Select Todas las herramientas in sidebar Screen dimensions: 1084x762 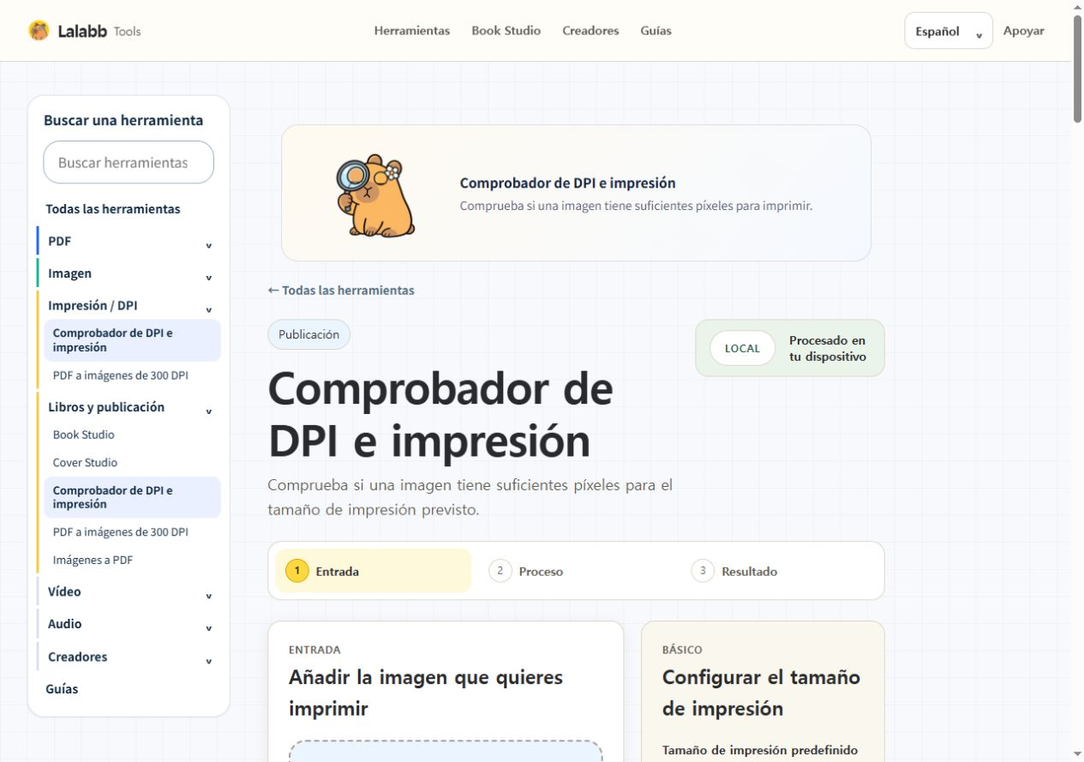pos(113,209)
